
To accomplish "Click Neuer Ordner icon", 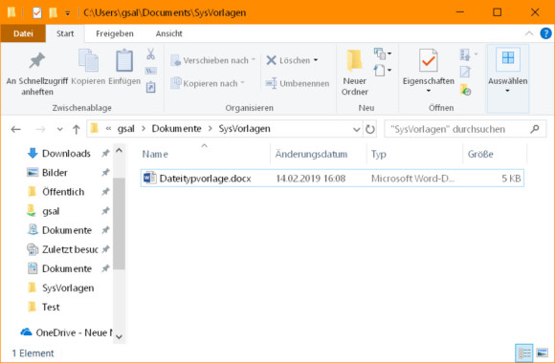I will (x=355, y=61).
